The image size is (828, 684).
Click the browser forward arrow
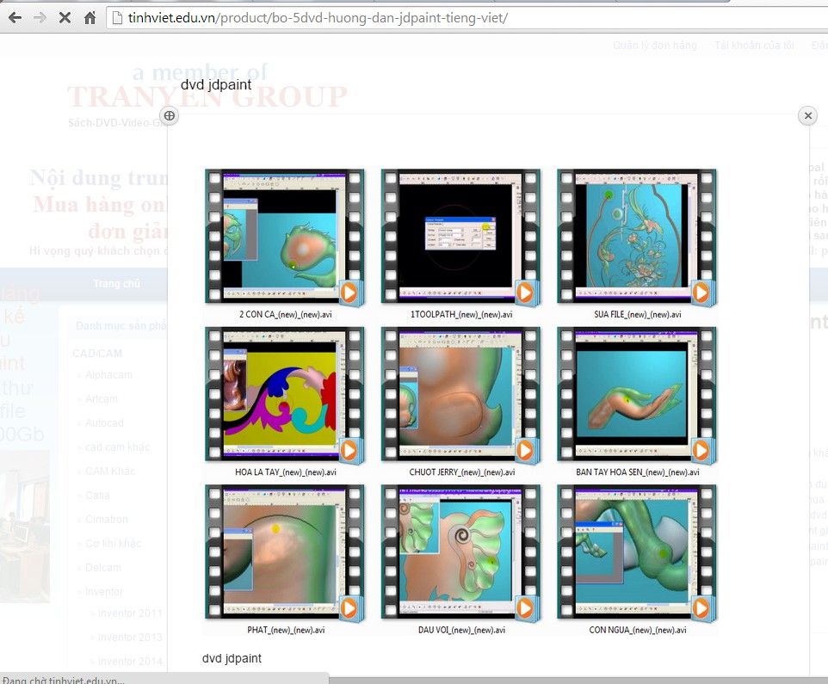[x=40, y=18]
